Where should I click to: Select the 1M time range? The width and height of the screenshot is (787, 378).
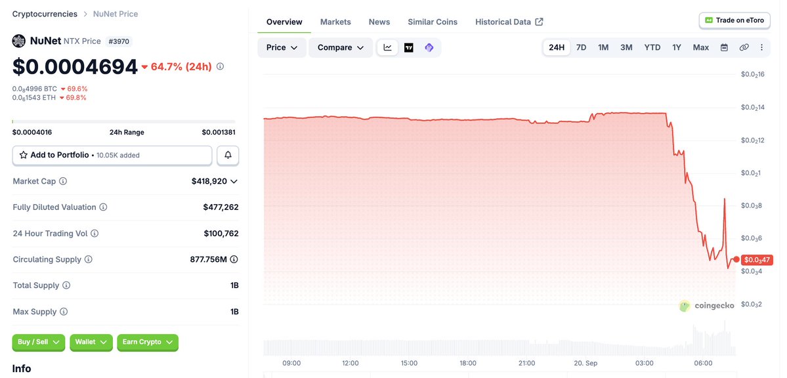point(603,48)
